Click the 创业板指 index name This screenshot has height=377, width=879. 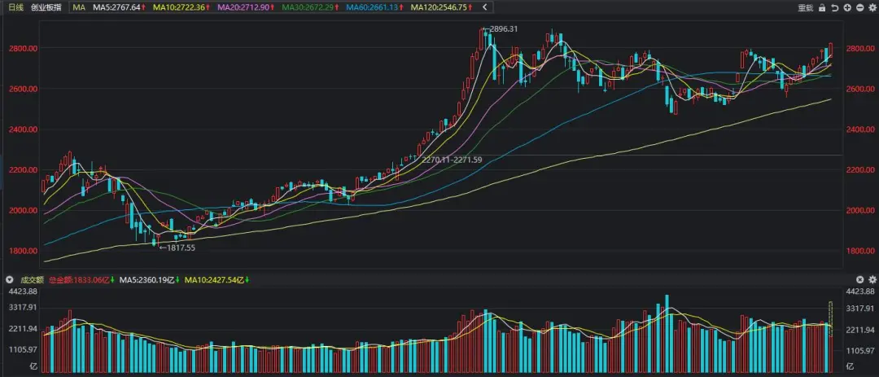point(46,7)
